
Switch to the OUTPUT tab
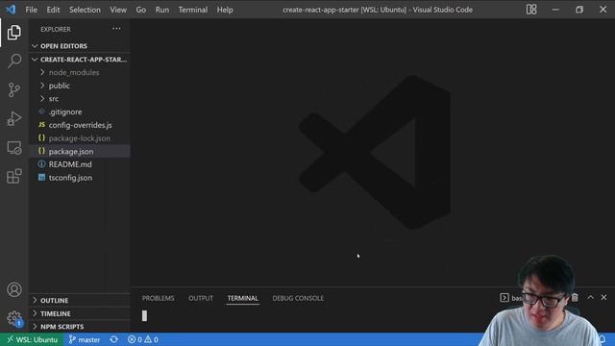(x=201, y=298)
